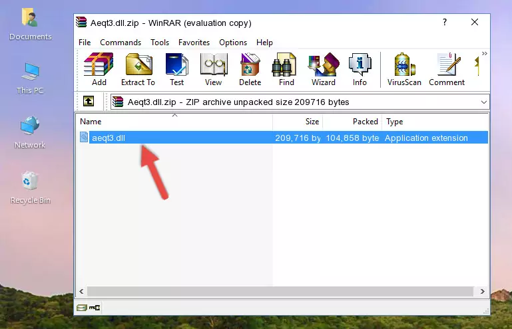Click the left arrow of horizontal scrollbar

tap(82, 291)
